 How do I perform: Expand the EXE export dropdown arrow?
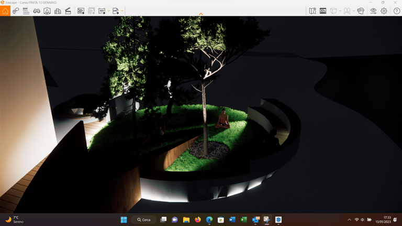coord(122,11)
